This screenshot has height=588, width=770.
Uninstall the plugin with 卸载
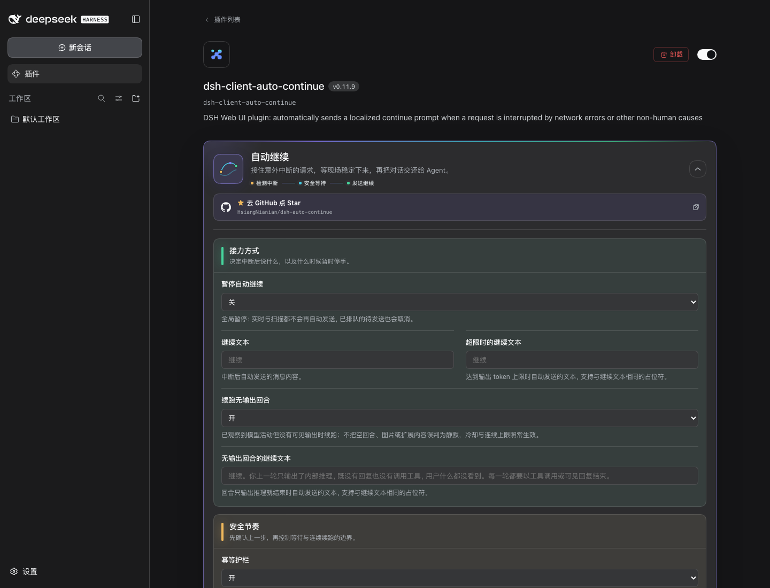tap(671, 55)
